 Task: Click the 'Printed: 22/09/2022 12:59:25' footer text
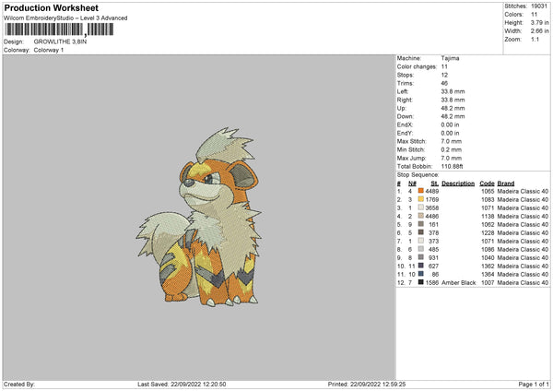[x=367, y=385]
